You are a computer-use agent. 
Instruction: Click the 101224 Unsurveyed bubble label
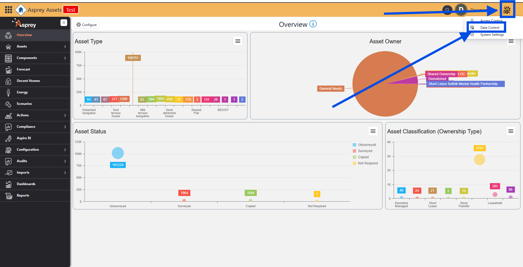pyautogui.click(x=118, y=165)
